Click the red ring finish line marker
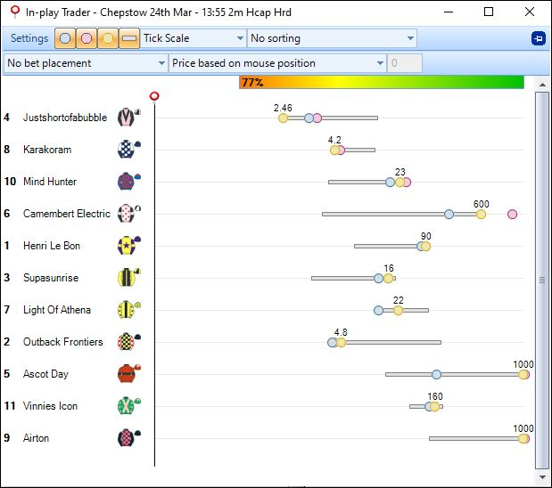This screenshot has height=488, width=552. (154, 96)
